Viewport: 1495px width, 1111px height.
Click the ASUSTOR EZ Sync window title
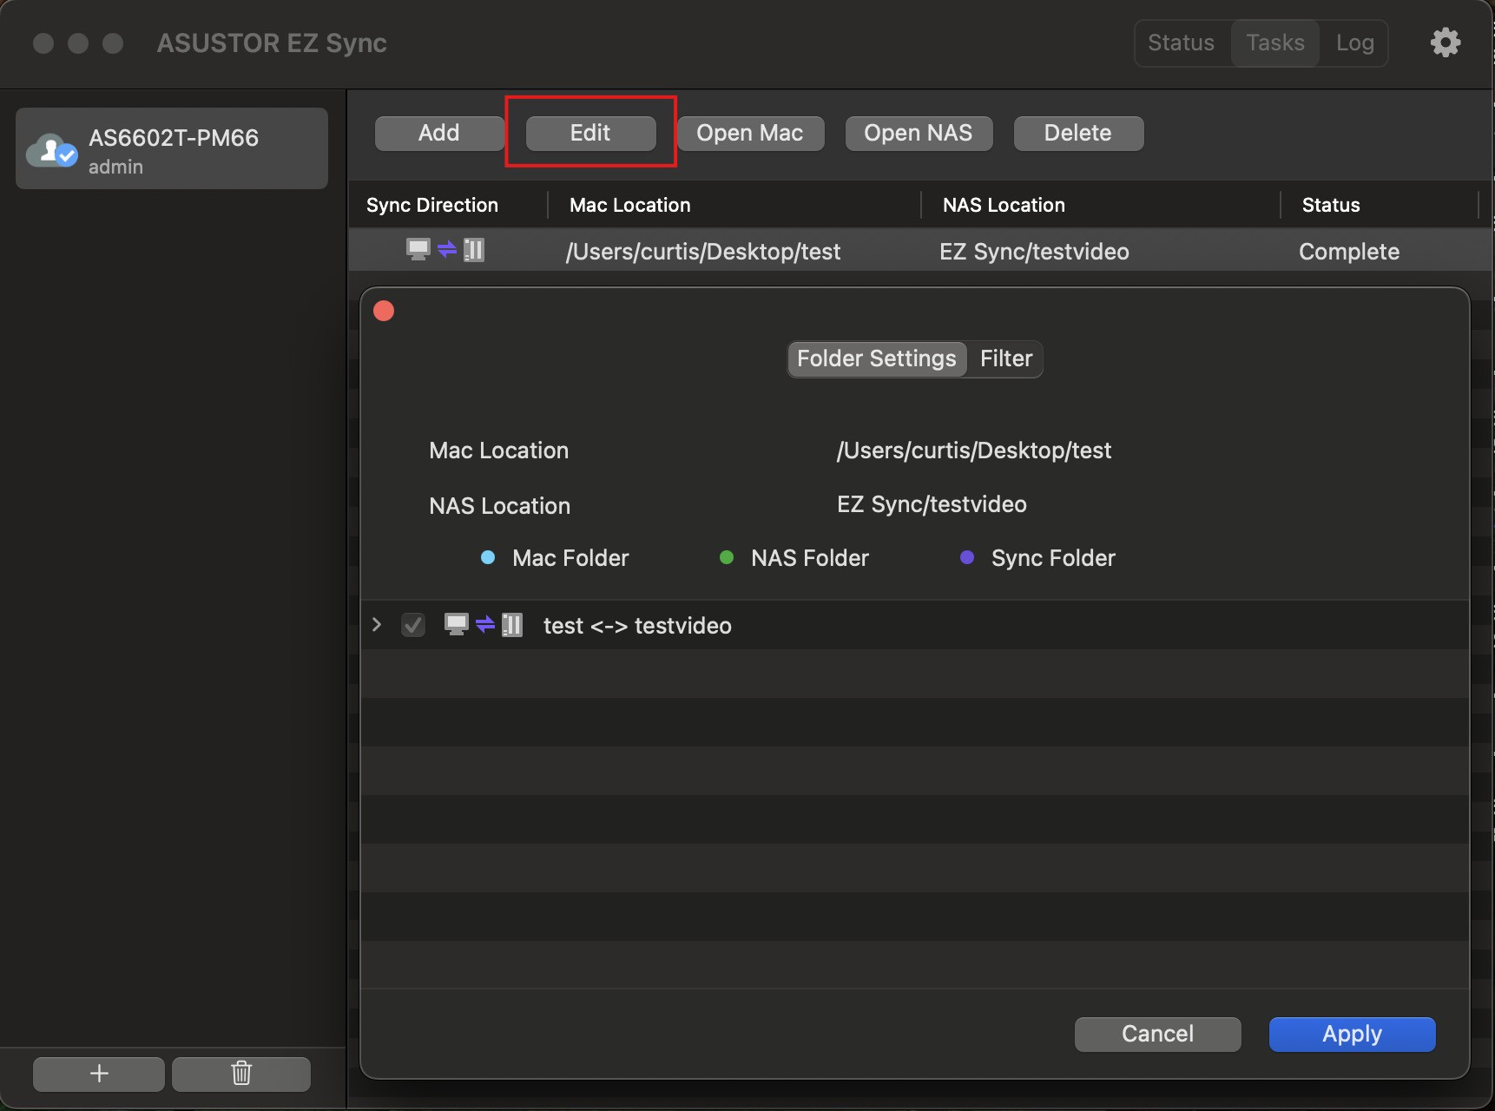click(272, 43)
